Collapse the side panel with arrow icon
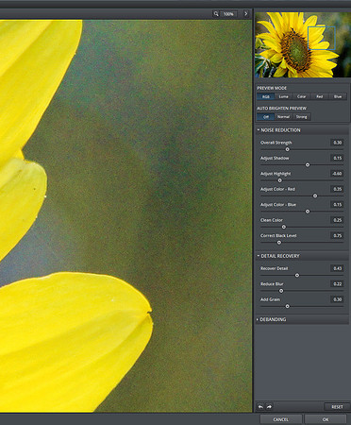 click(x=246, y=14)
